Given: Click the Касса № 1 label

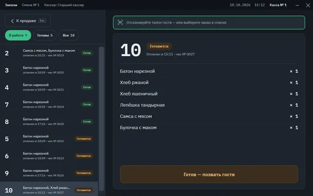Looking at the screenshot, I should point(278,5).
